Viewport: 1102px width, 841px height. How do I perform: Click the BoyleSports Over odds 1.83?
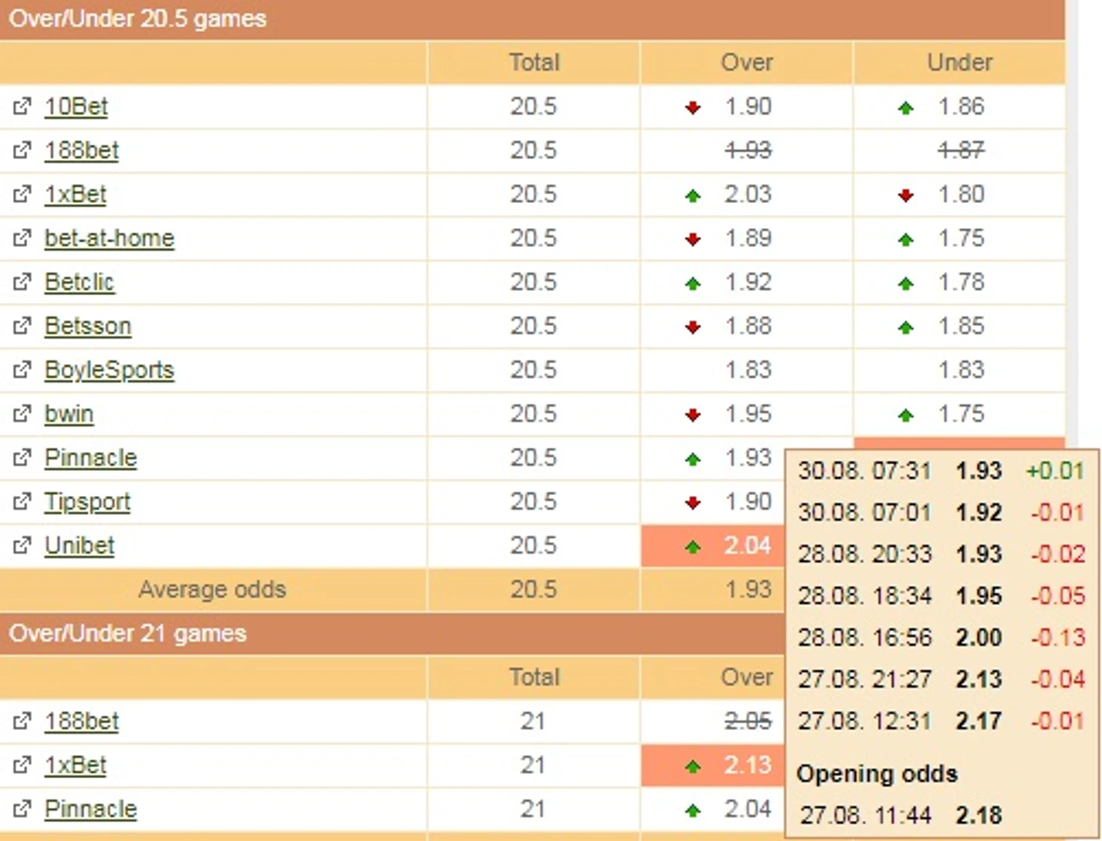coord(748,370)
